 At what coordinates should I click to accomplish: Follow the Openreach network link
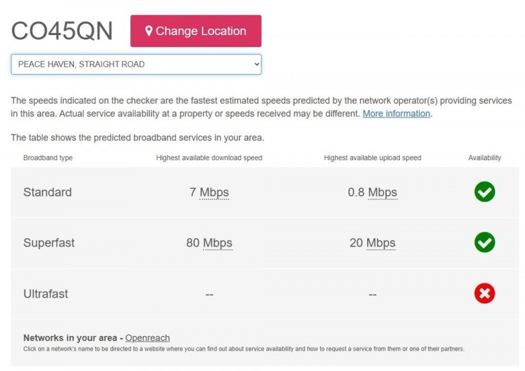tap(148, 338)
